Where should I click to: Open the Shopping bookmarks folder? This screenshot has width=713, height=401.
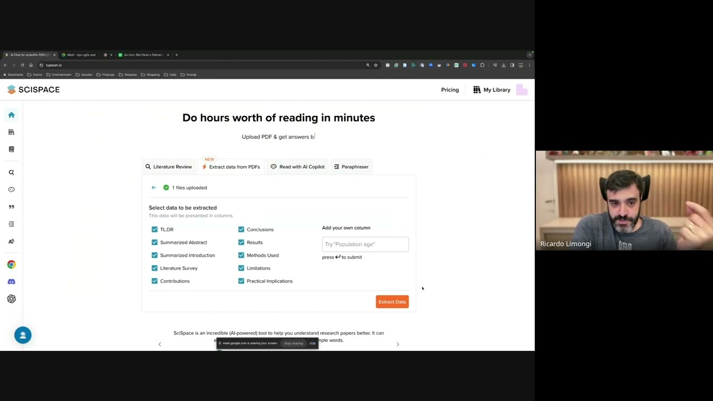click(x=150, y=75)
